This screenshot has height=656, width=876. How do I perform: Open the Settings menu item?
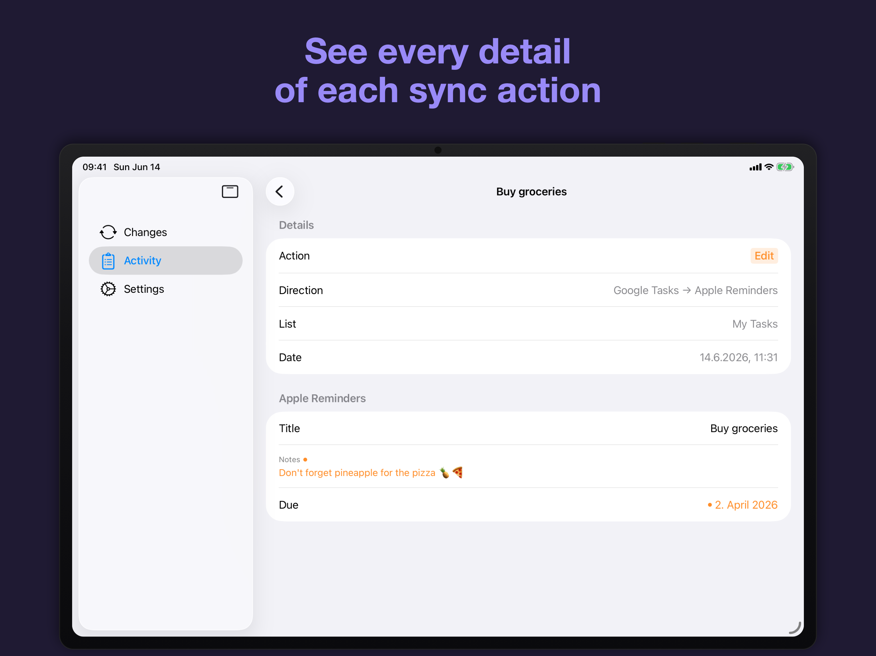coord(165,289)
